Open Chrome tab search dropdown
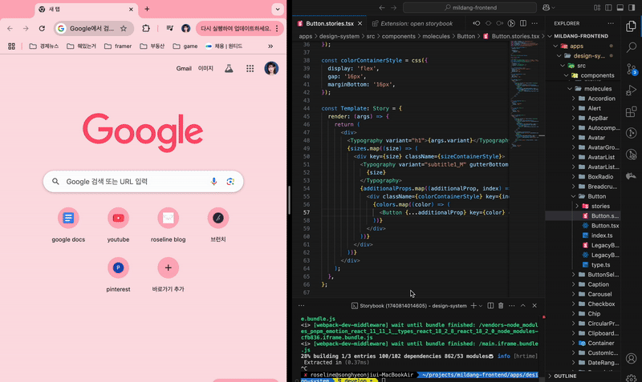 click(x=278, y=9)
